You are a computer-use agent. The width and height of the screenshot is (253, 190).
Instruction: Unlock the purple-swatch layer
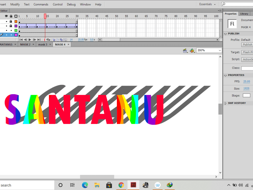click(11, 26)
